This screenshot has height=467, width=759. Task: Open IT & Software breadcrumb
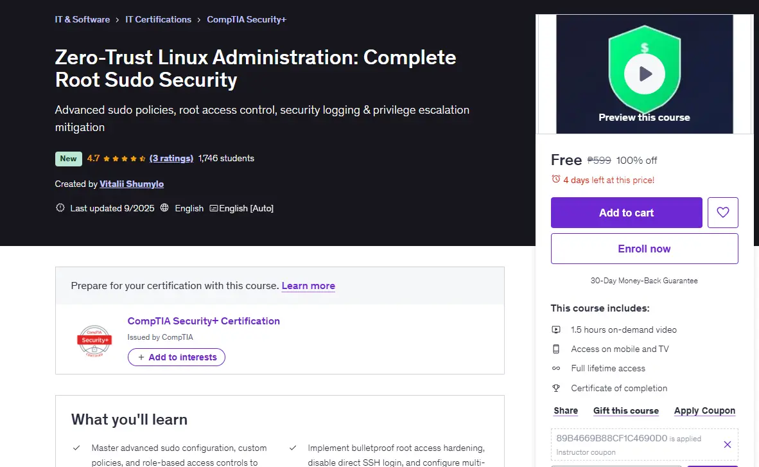82,19
